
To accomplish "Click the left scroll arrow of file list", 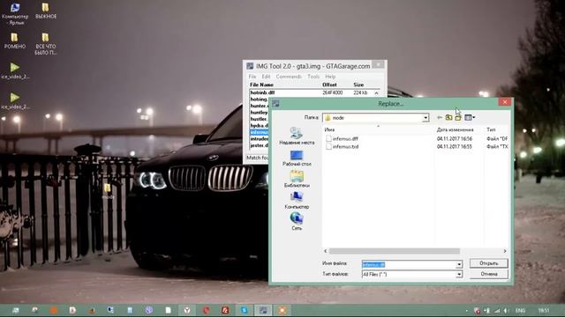I will click(326, 251).
